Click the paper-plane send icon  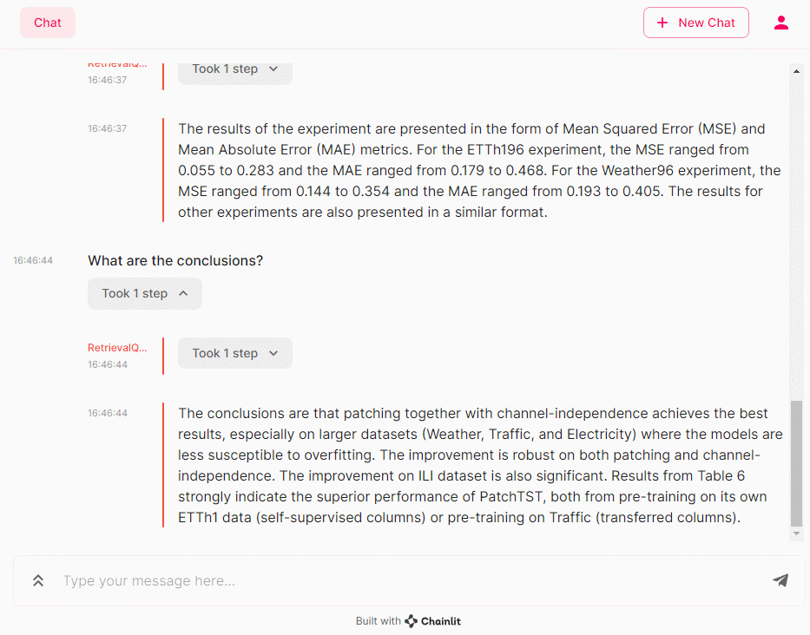point(780,580)
